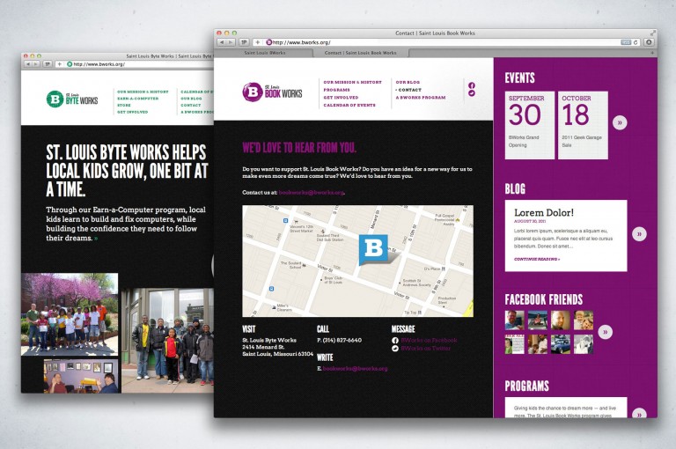Open the September 30 BWorks Grand Opening event
This screenshot has width=676, height=449.
tap(529, 125)
